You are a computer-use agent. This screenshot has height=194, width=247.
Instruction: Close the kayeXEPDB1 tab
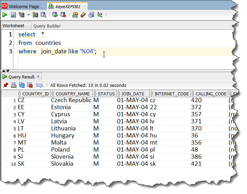84,6
